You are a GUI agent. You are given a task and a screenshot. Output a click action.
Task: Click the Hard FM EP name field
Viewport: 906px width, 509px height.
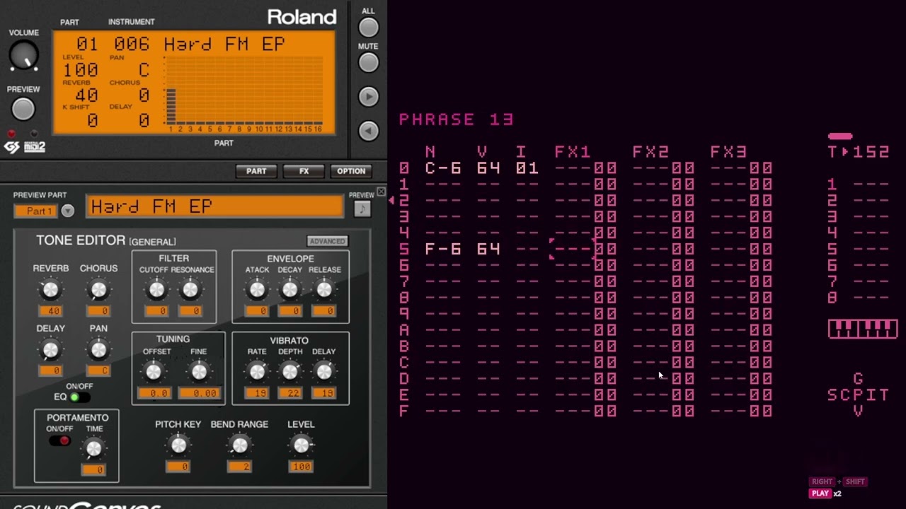(x=214, y=206)
